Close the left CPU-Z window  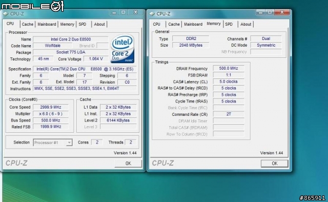pyautogui.click(x=135, y=12)
